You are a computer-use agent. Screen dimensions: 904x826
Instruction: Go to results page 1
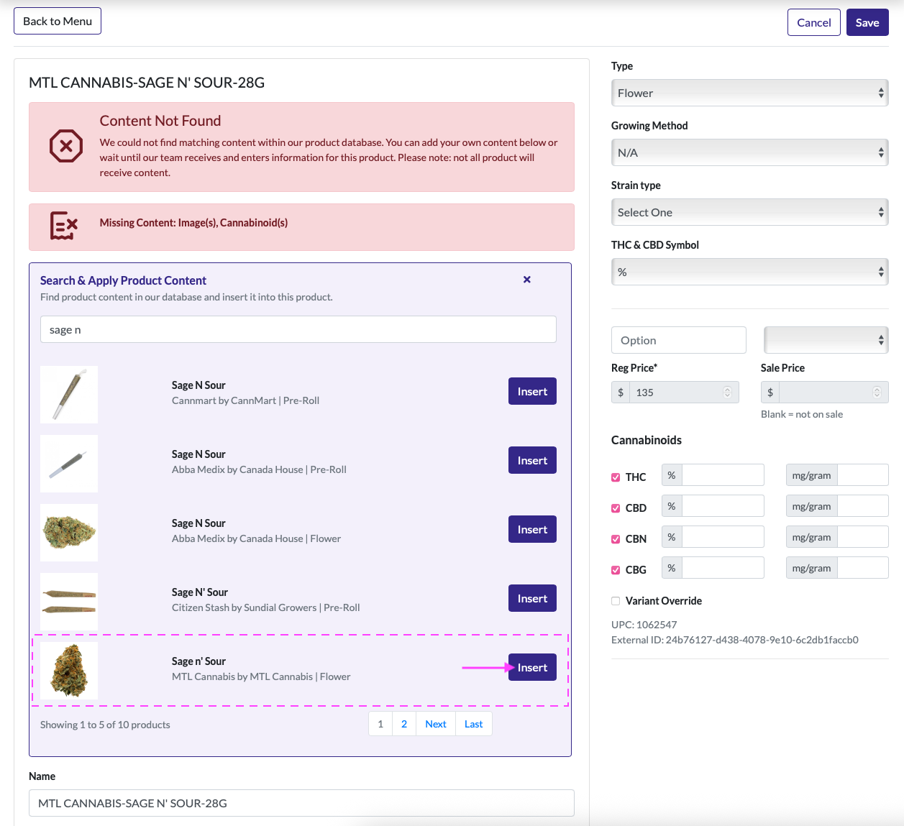tap(380, 724)
